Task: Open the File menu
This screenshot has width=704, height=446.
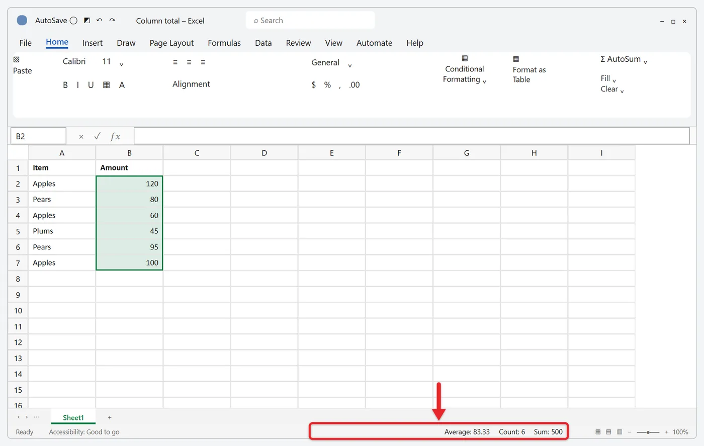Action: point(26,43)
